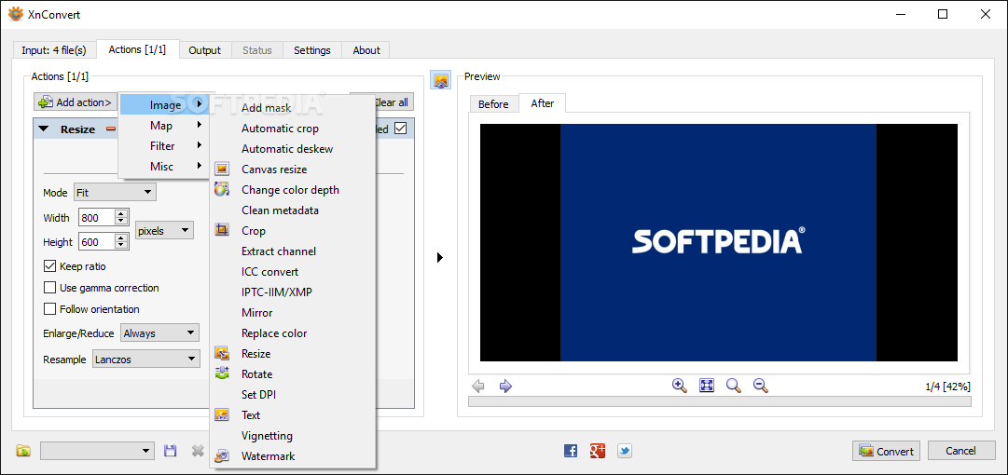Choose Change color depth action
The image size is (1008, 475).
[x=293, y=190]
